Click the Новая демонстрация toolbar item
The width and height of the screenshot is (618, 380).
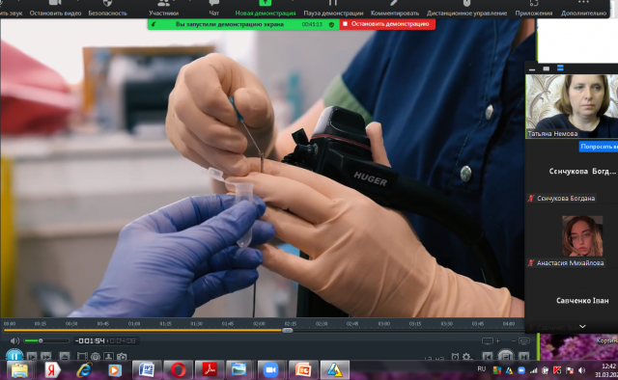tap(266, 9)
